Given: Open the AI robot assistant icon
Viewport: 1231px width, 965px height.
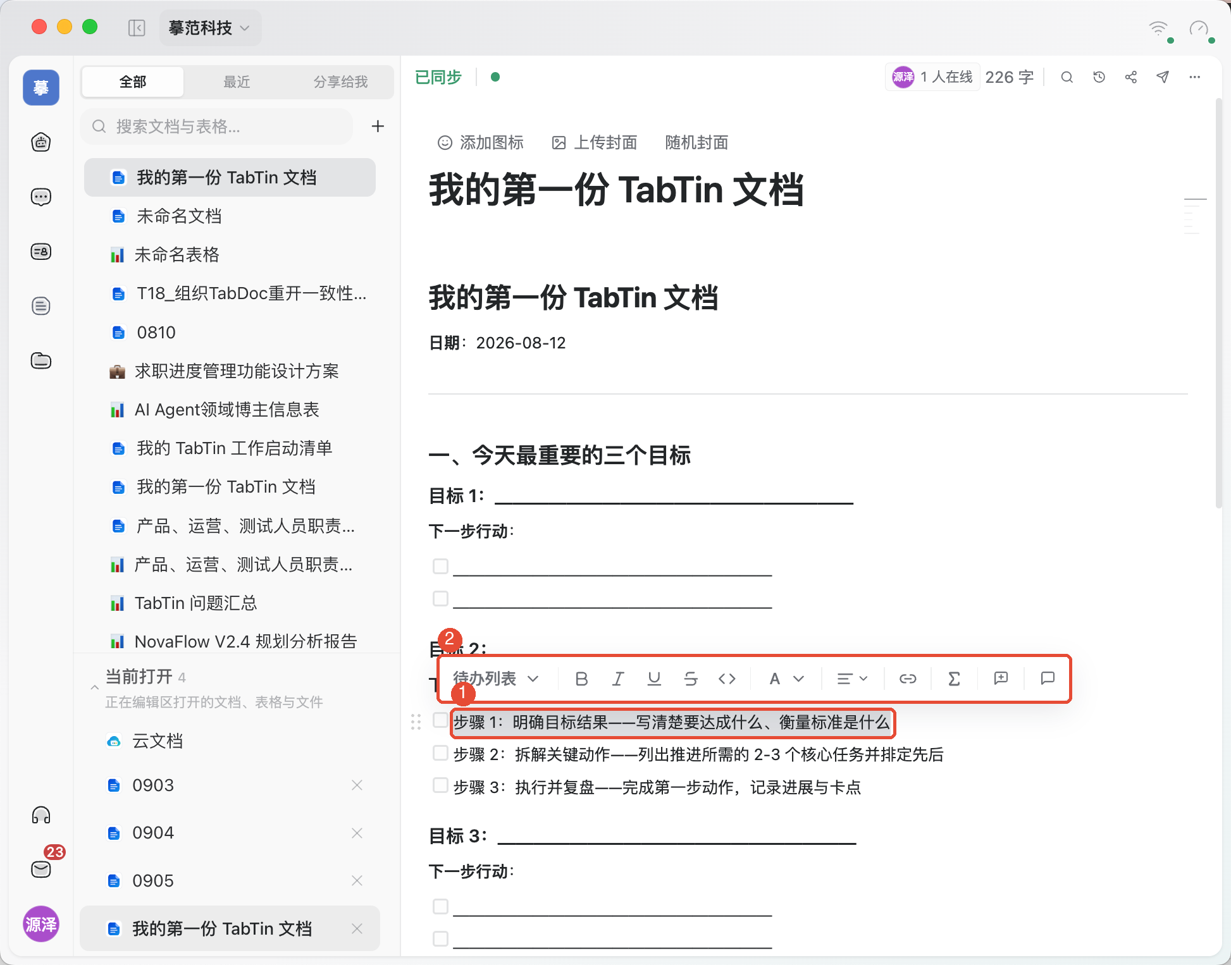Looking at the screenshot, I should point(41,142).
